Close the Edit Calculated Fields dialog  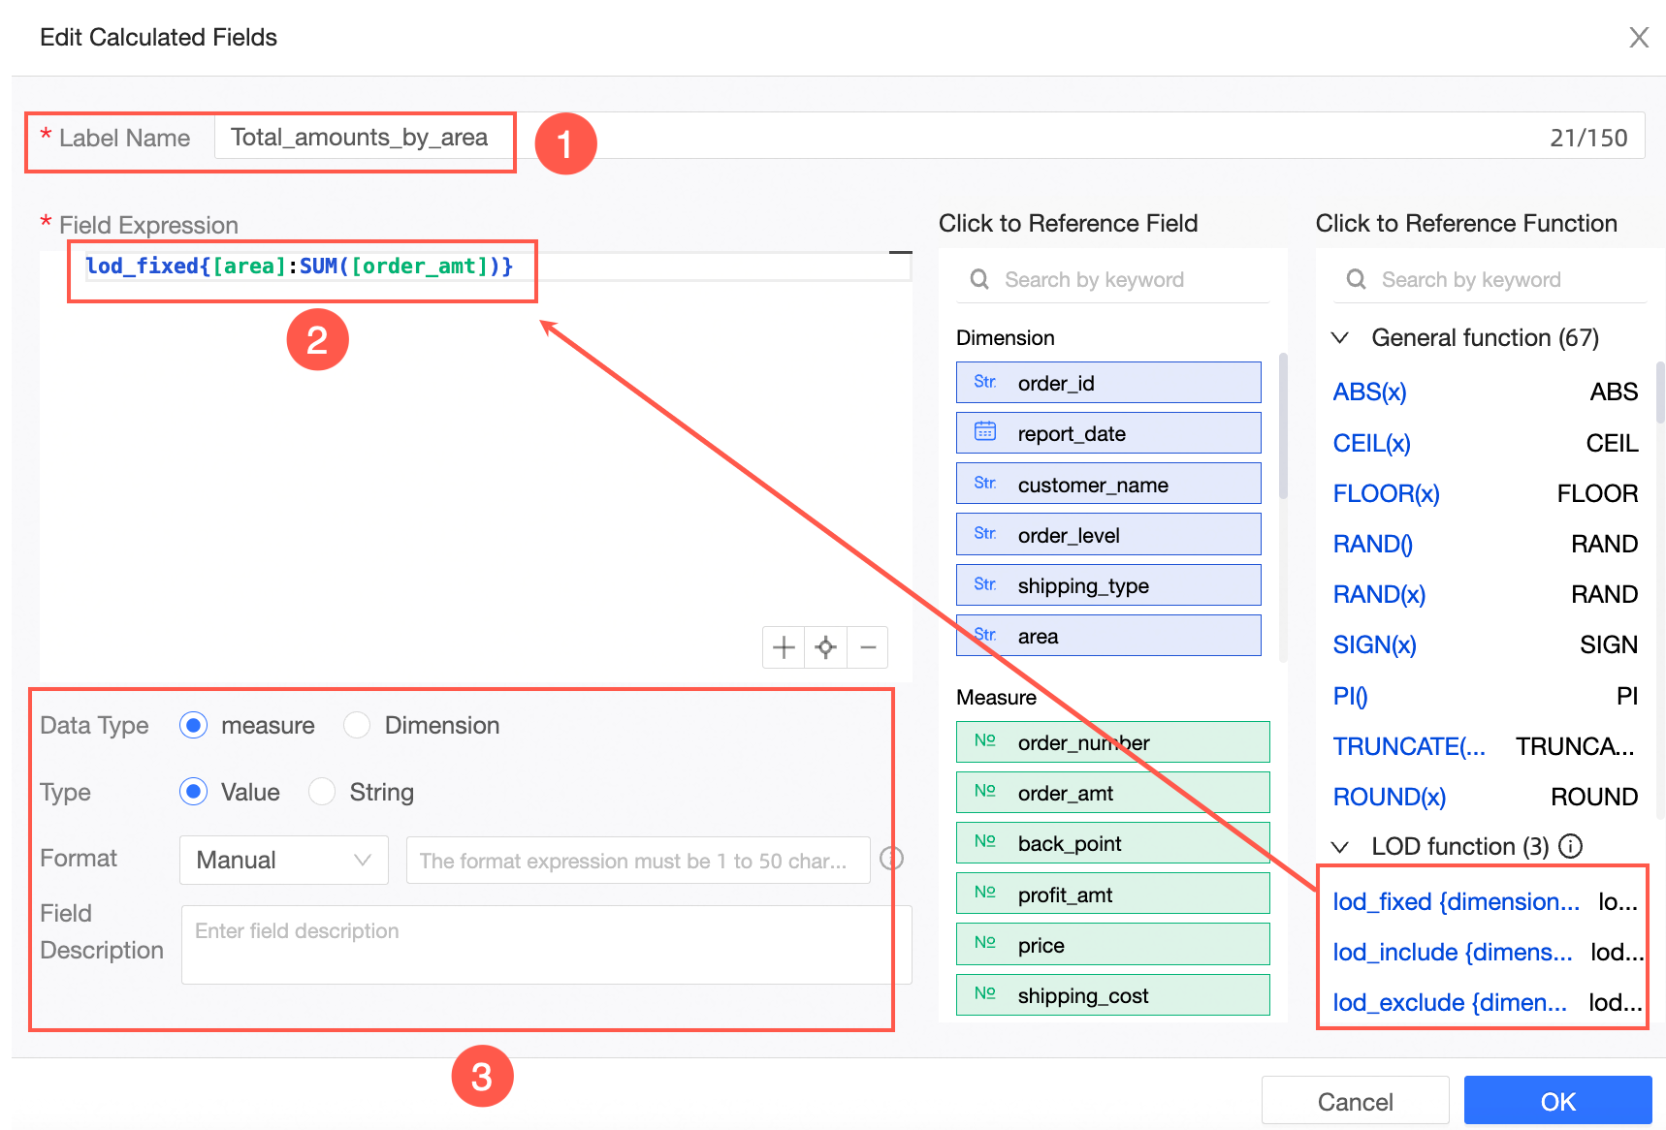(1639, 38)
